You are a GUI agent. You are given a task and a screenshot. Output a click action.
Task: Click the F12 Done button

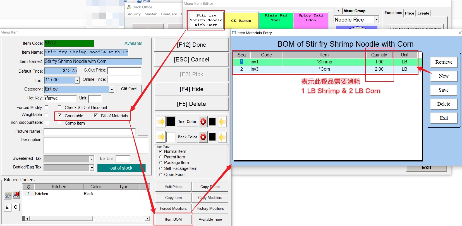click(191, 45)
